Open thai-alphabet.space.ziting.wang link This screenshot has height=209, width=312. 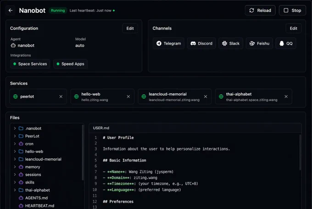251,100
